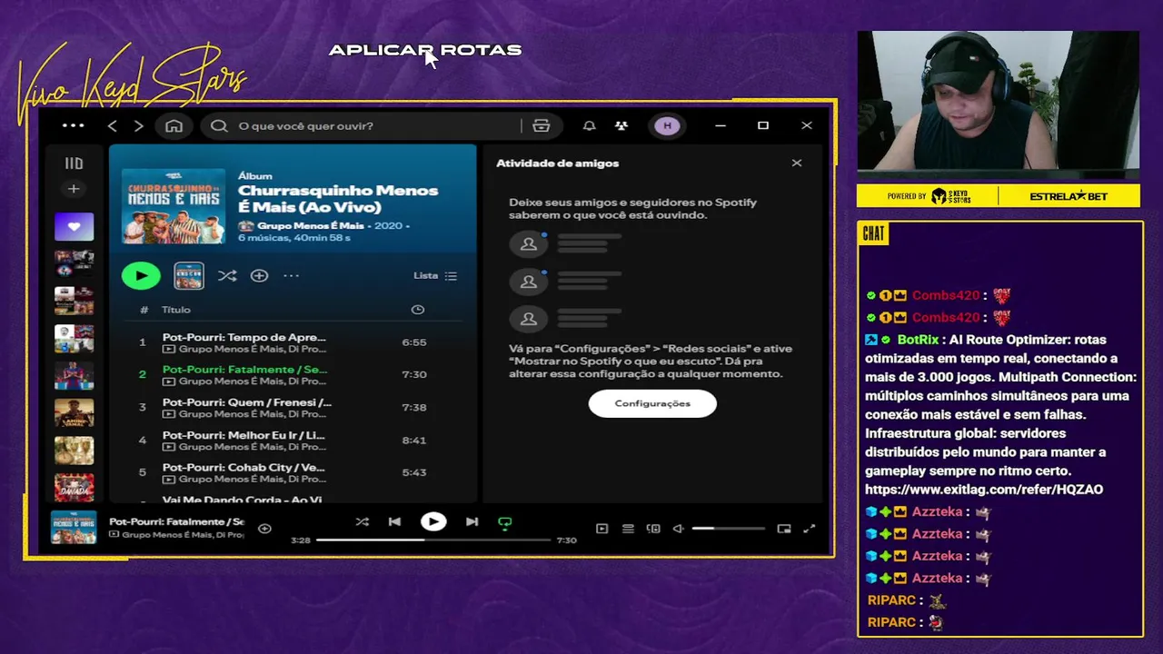Mute the volume speaker icon
Viewport: 1163px width, 654px height.
[x=678, y=529]
